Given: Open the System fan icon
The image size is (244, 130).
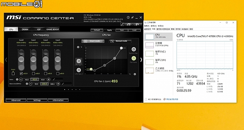Looking at the screenshot, I should click(134, 49).
